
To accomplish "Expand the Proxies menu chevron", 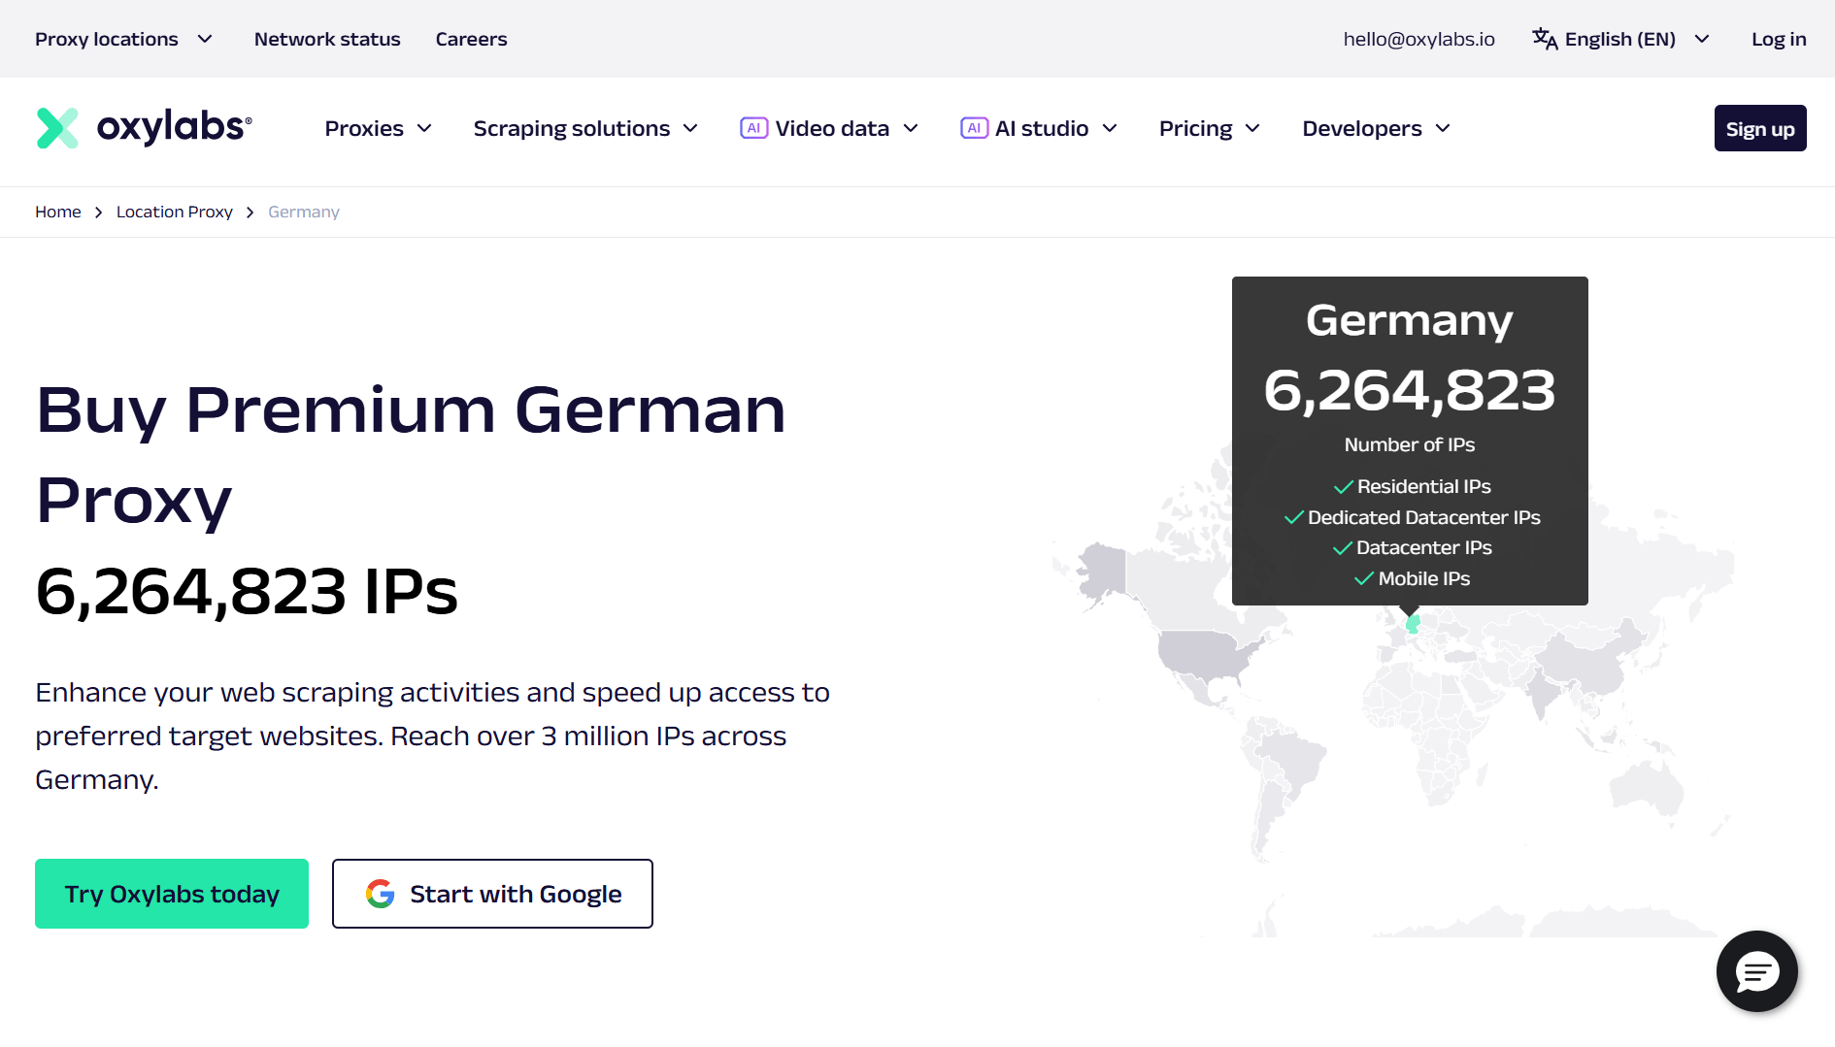I will [424, 128].
